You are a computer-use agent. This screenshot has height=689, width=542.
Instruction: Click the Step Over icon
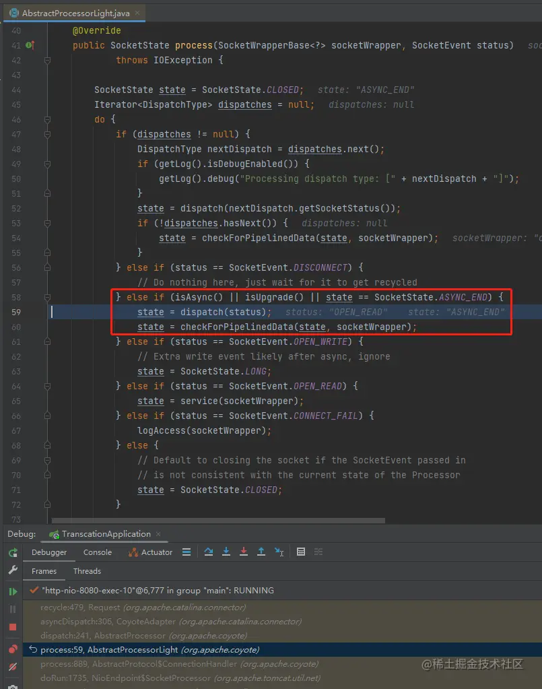click(x=209, y=552)
